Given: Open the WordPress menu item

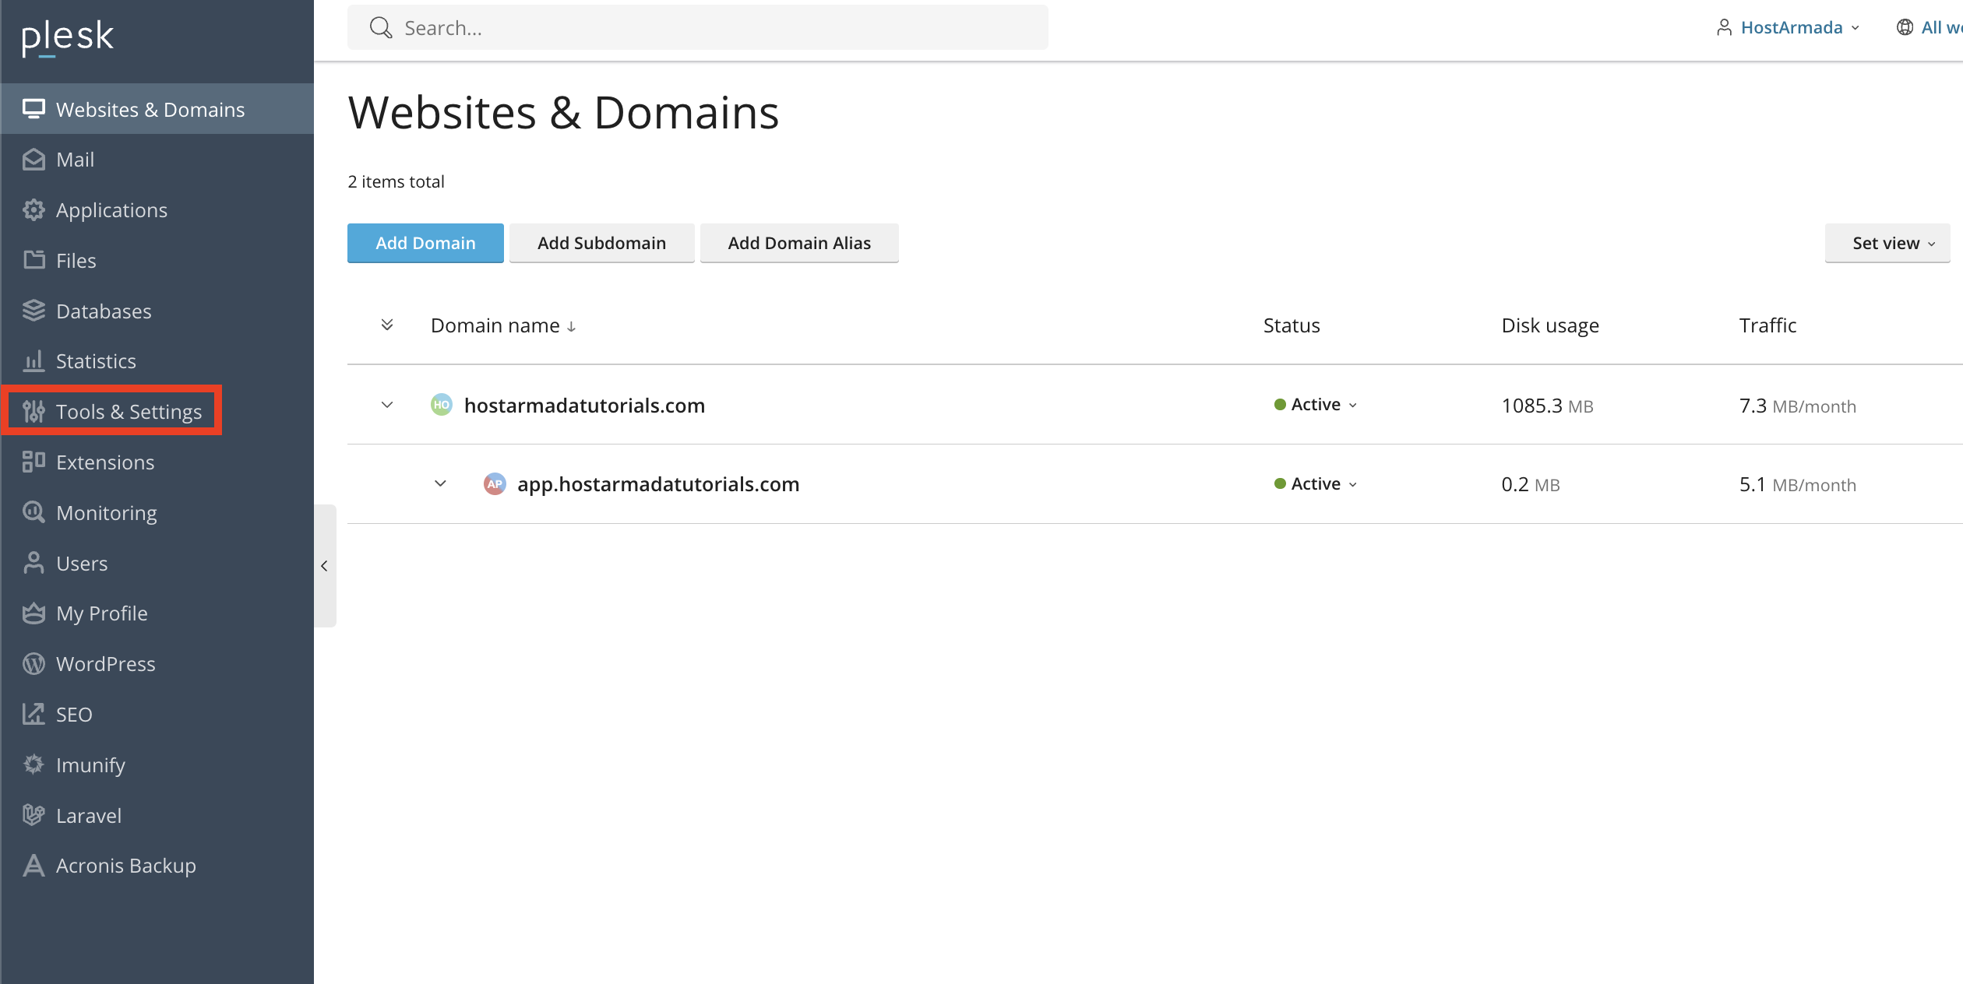Looking at the screenshot, I should point(157,663).
